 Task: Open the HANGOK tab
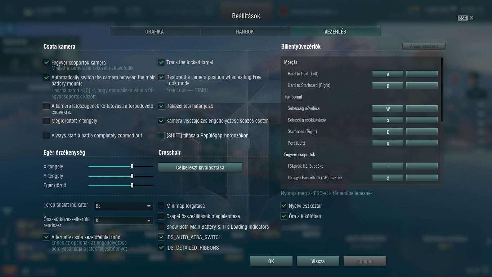pos(245,32)
